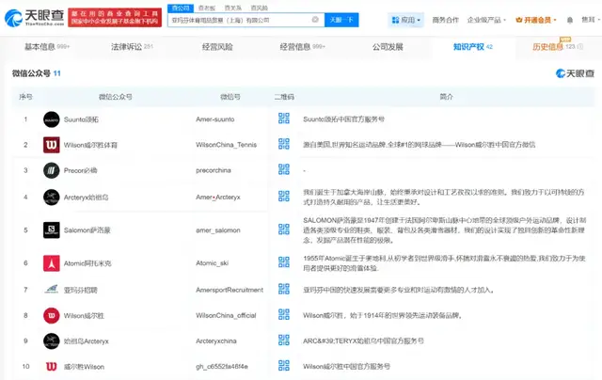Click the Wilson威尔胜体育 logo thumbnail
The width and height of the screenshot is (602, 380).
51,145
